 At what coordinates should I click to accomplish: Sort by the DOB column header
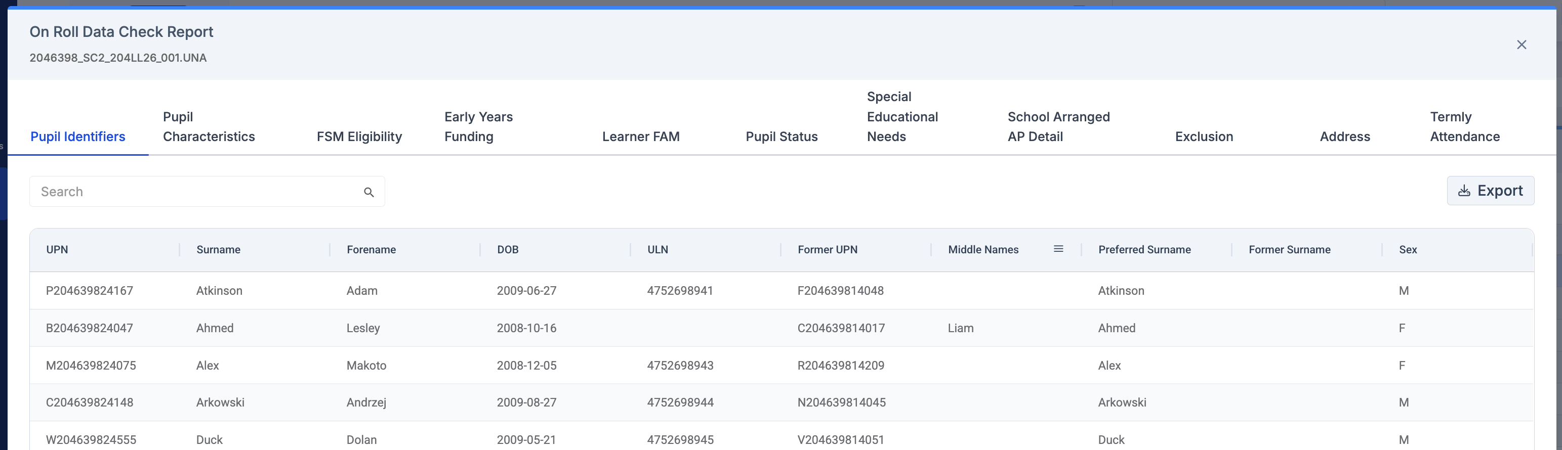click(508, 250)
